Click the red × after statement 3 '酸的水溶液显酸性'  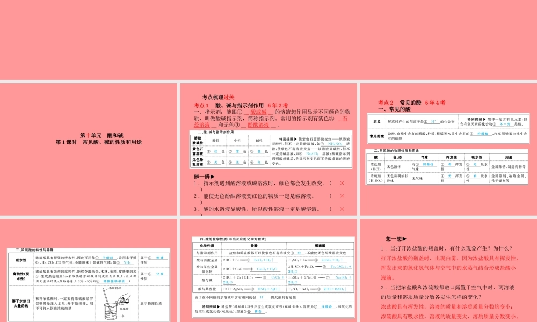(x=342, y=209)
